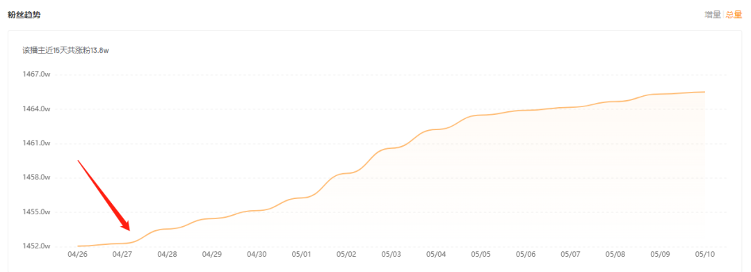Screen dimensions: 751x272
Task: Click the 该播主近15天共涨粉13.8w summary text
Action: pos(65,50)
